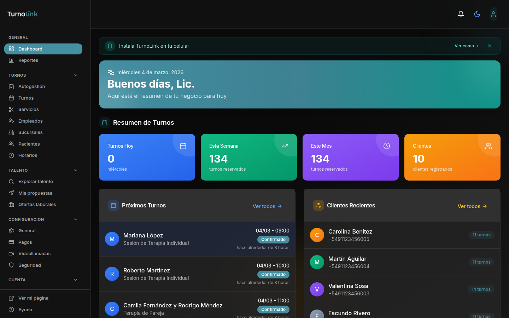Open Seguridad using the shield icon
The width and height of the screenshot is (509, 318).
11,265
